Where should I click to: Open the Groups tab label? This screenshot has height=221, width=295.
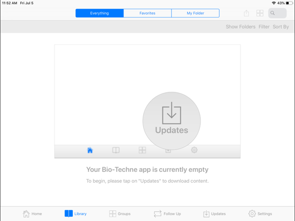(x=124, y=214)
